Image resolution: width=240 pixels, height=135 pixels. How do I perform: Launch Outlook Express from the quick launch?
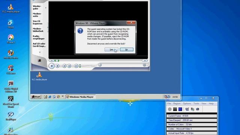[x=54, y=97]
